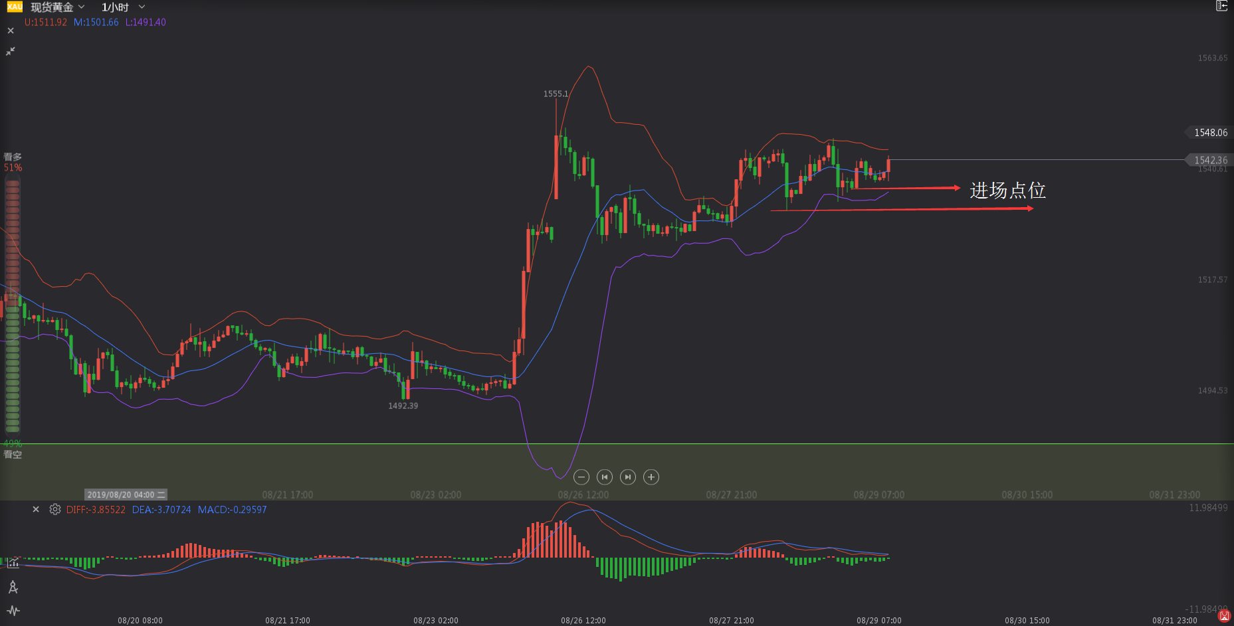The width and height of the screenshot is (1234, 626).
Task: Click the Bollinger upper value U:1511.92
Action: 46,22
